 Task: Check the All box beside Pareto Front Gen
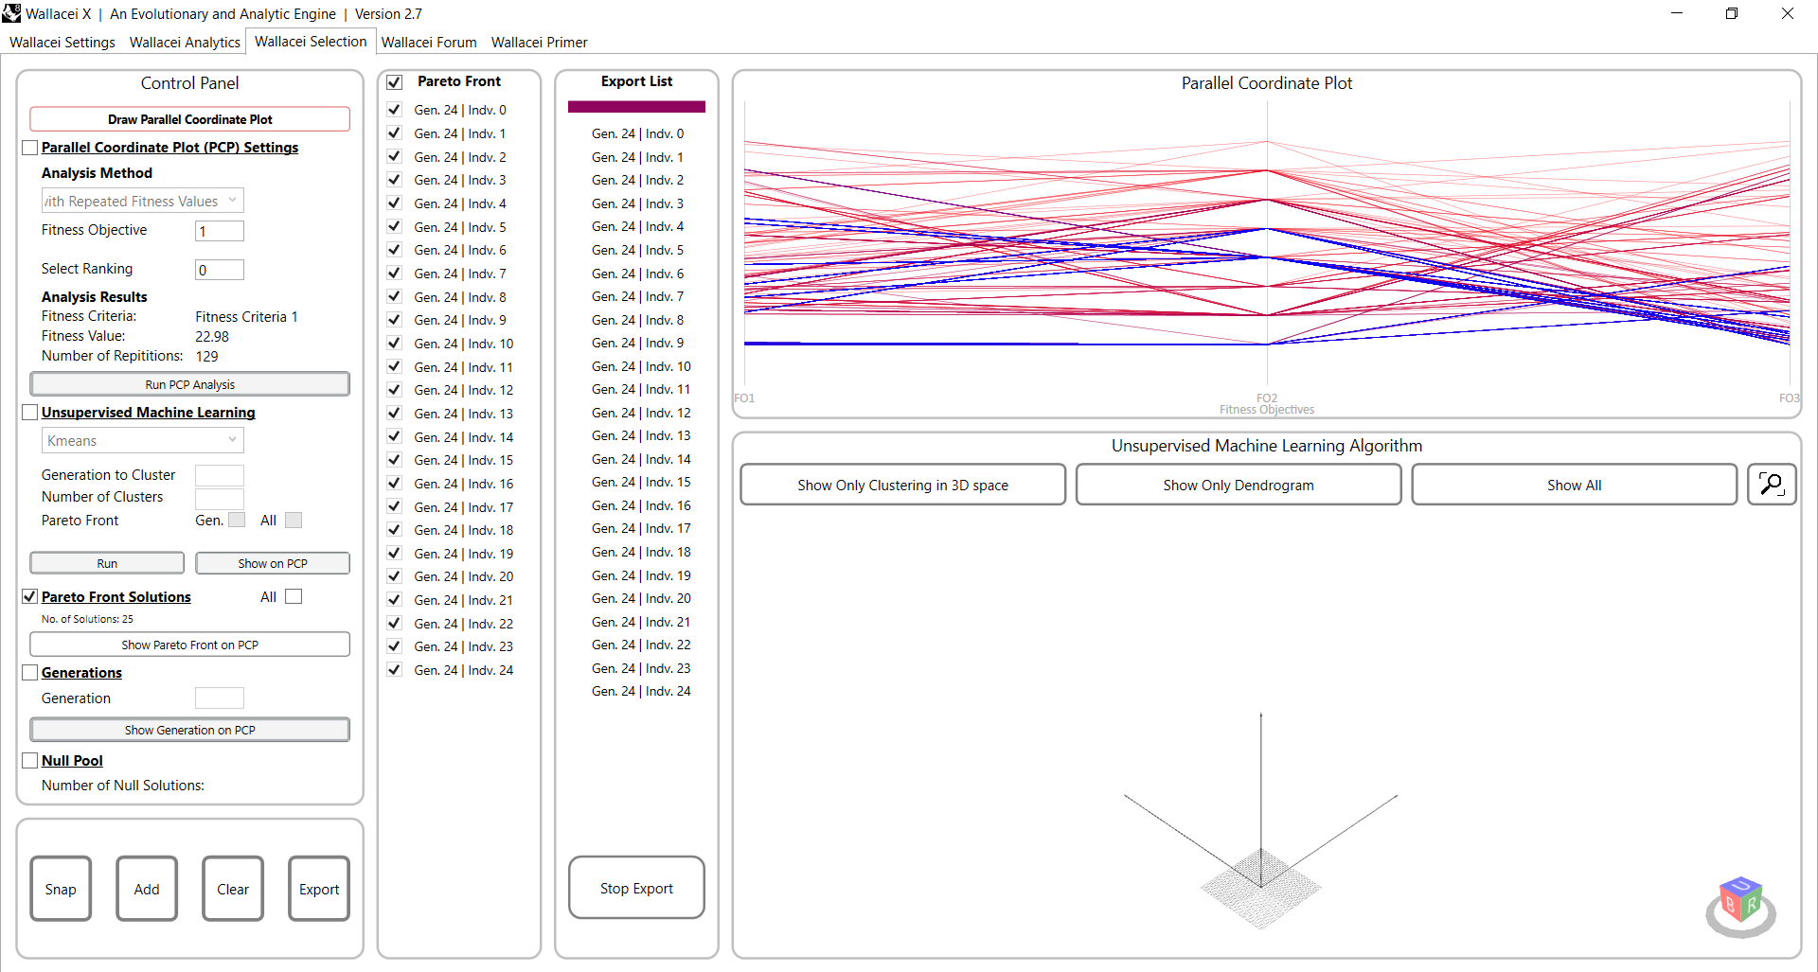coord(293,520)
